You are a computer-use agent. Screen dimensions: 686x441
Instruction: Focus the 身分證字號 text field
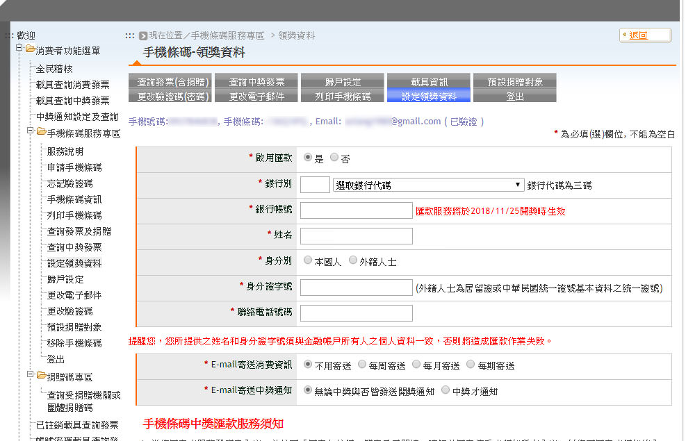[x=356, y=288]
